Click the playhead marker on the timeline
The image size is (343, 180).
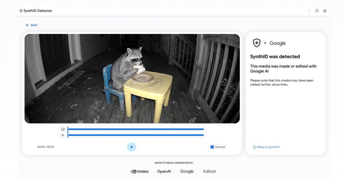click(x=68, y=132)
